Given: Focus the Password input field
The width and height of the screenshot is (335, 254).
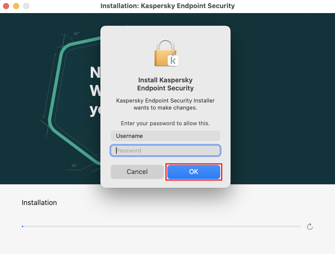Looking at the screenshot, I should (165, 151).
